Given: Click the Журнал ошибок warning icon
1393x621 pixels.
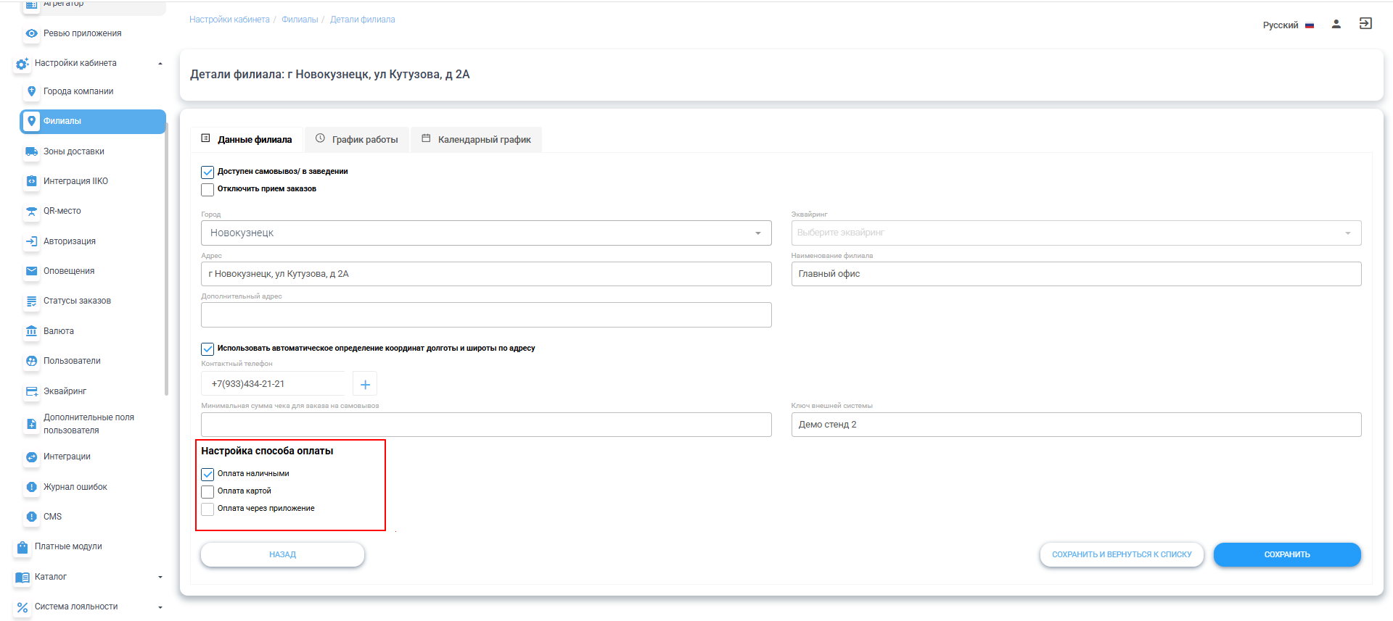Looking at the screenshot, I should click(31, 487).
